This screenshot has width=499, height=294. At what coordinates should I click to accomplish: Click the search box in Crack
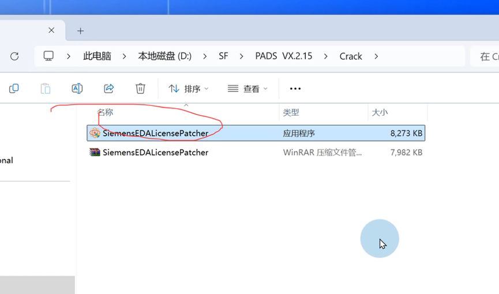point(485,56)
